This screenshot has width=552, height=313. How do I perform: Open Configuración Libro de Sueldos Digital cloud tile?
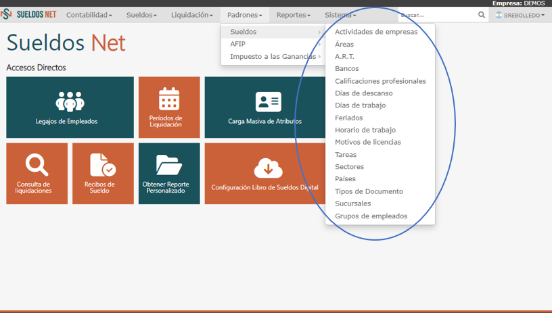(x=265, y=173)
